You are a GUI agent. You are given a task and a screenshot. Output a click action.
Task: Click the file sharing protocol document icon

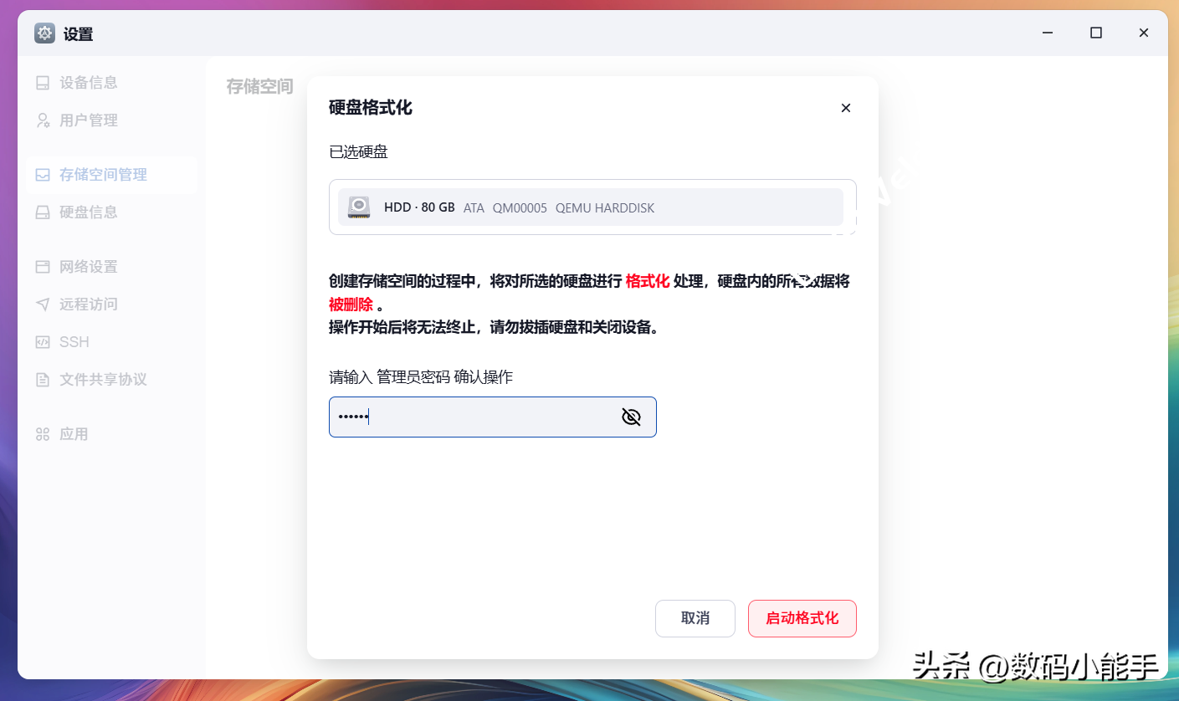(43, 380)
